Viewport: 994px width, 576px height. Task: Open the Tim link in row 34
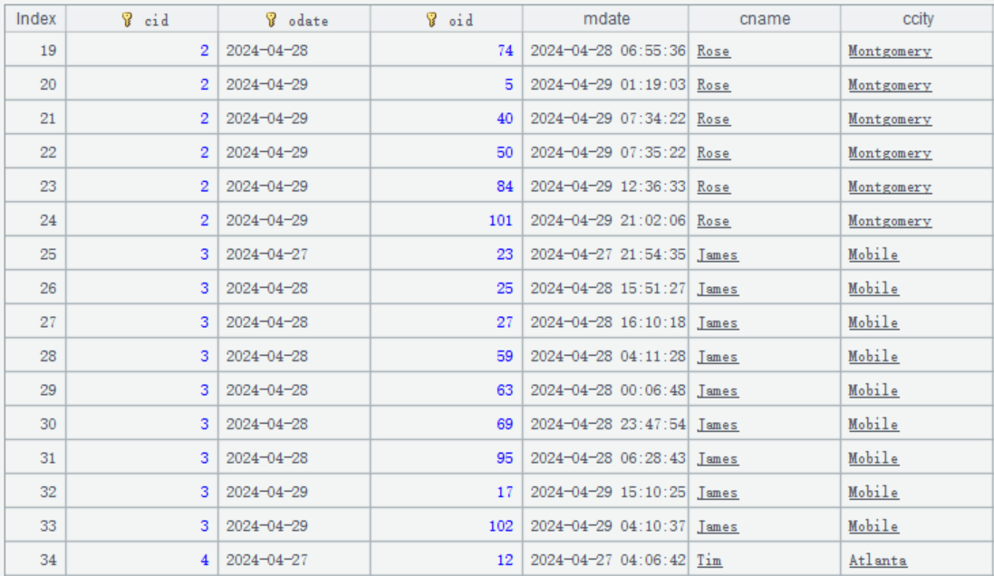pyautogui.click(x=709, y=561)
